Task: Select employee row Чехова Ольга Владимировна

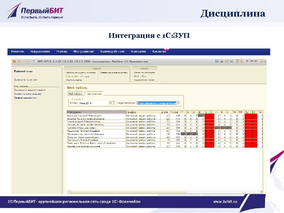Action: click(x=164, y=146)
